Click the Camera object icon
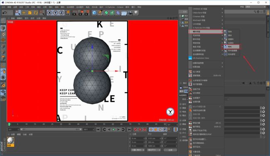Screen dimensions: 270x156 pyautogui.click(x=130, y=13)
